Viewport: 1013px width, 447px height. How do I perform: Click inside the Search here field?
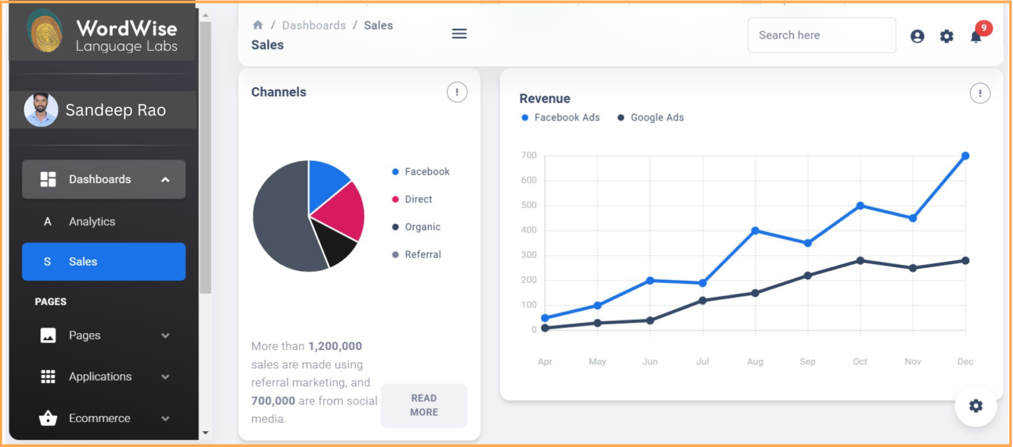821,35
